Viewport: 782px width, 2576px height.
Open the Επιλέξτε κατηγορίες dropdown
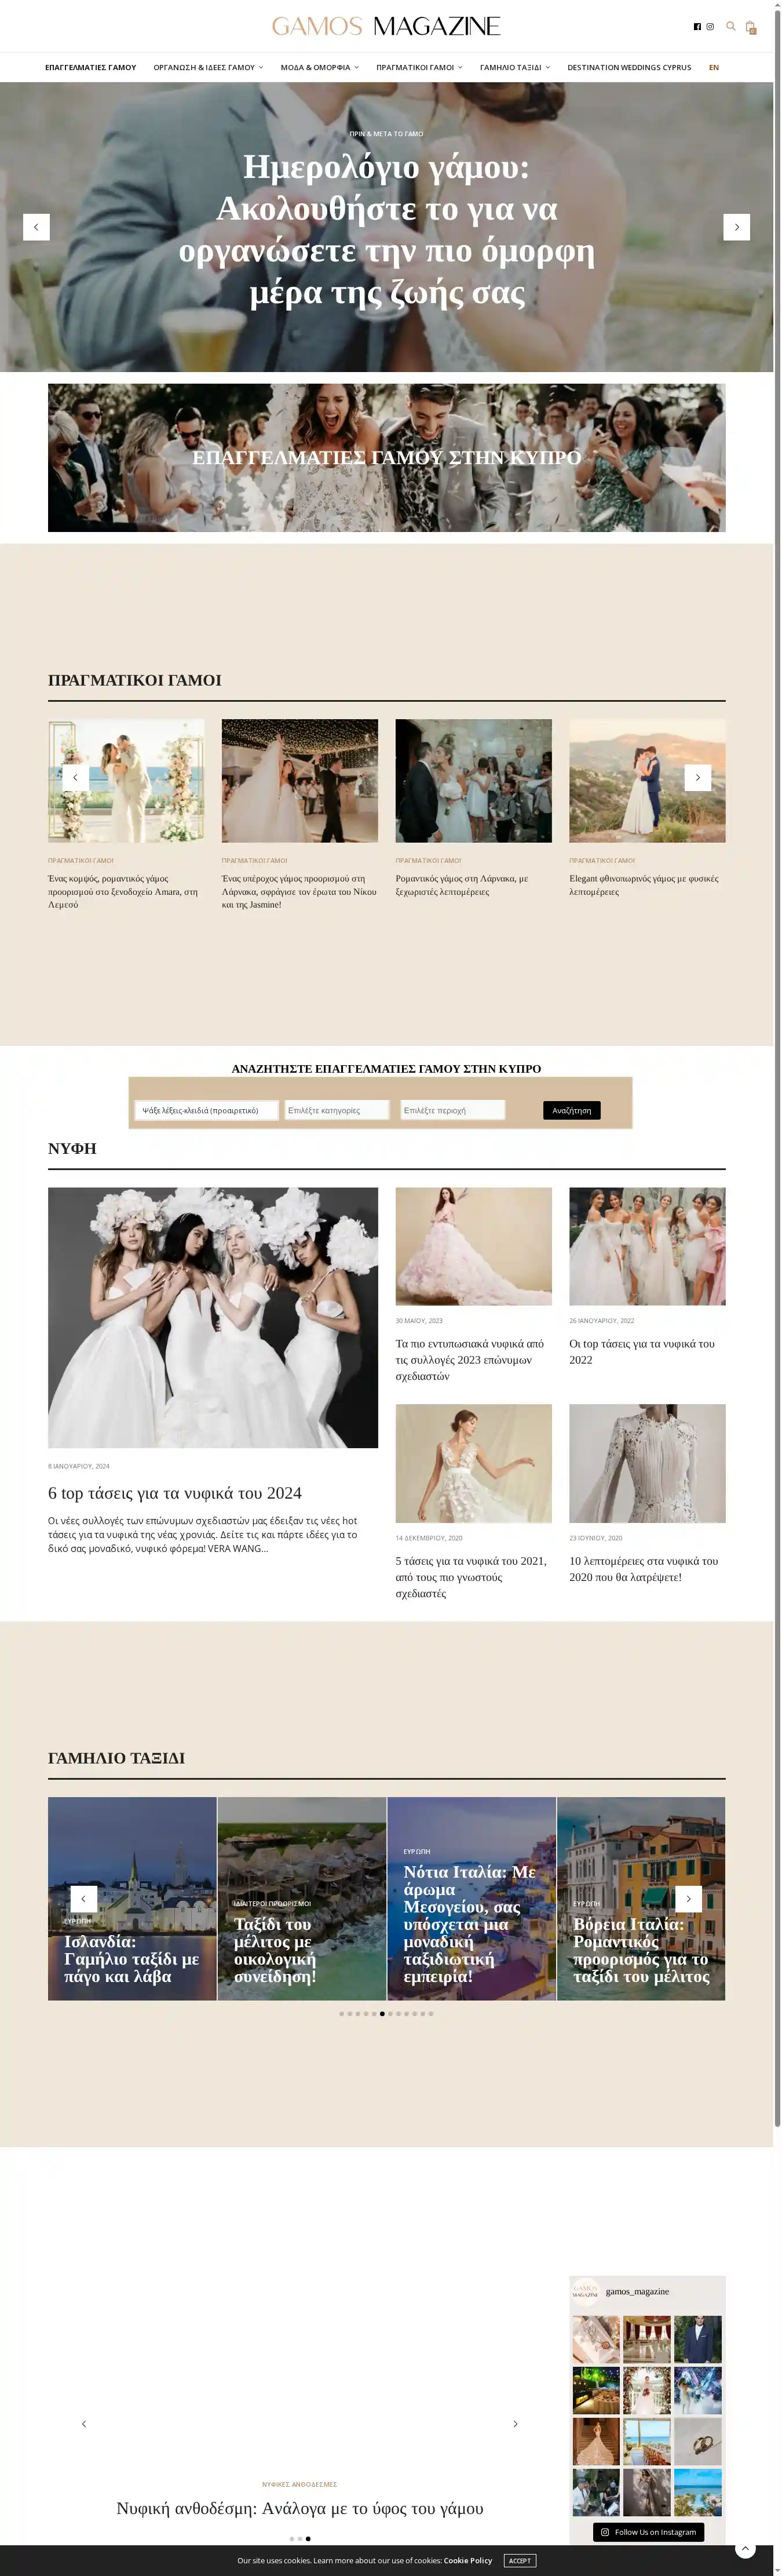click(x=336, y=1110)
